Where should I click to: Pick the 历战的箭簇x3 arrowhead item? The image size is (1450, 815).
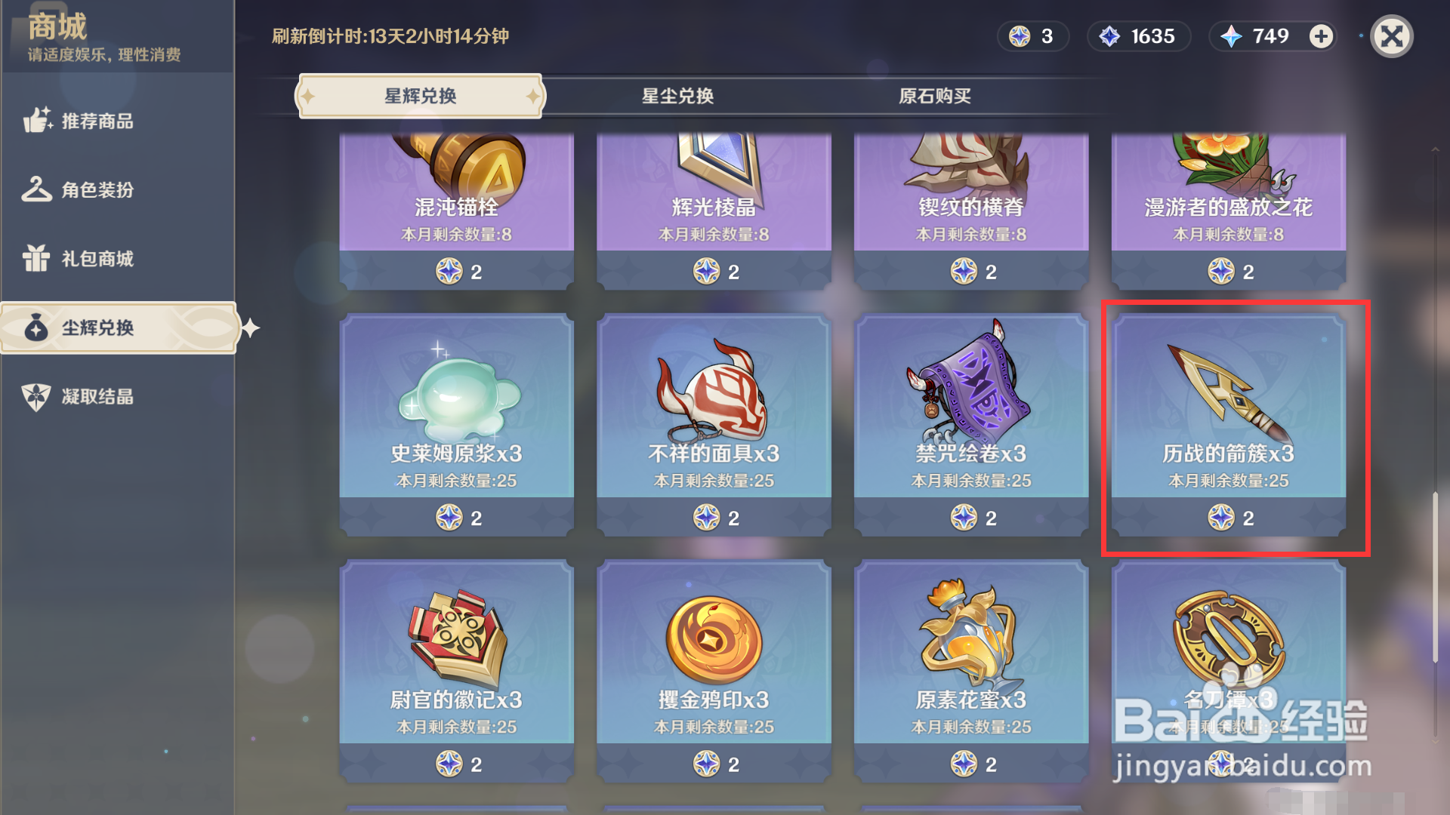(1229, 425)
